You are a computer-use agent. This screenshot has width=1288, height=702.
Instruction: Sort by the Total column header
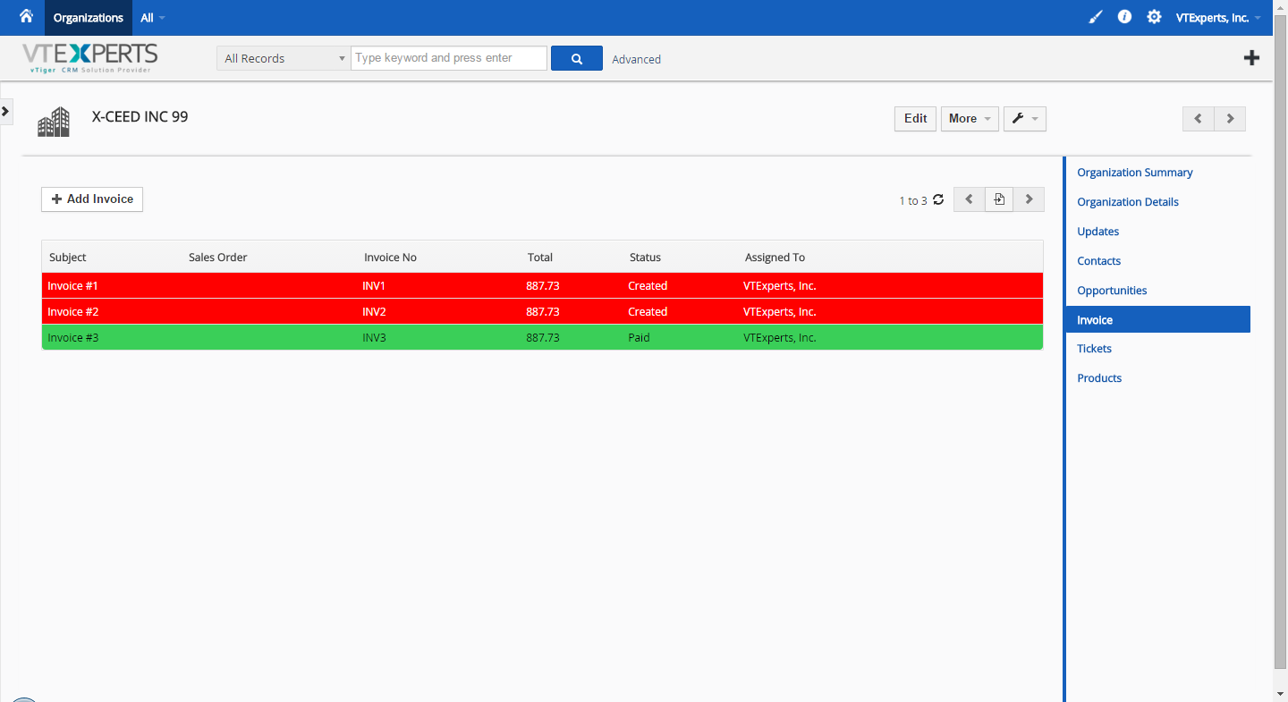click(x=540, y=258)
